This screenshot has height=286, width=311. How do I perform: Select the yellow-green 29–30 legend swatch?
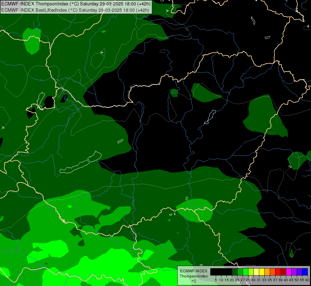pos(251,272)
